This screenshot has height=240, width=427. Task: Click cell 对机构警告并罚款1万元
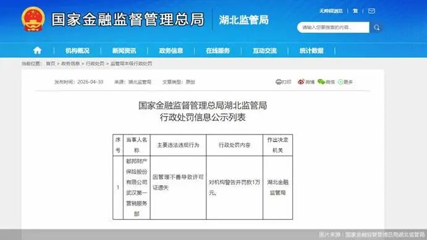(234, 188)
